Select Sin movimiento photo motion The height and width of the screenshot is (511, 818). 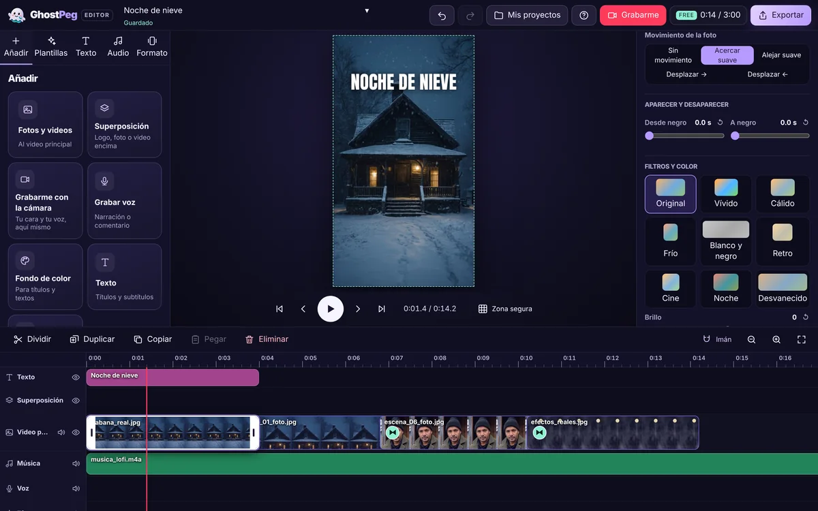(673, 55)
